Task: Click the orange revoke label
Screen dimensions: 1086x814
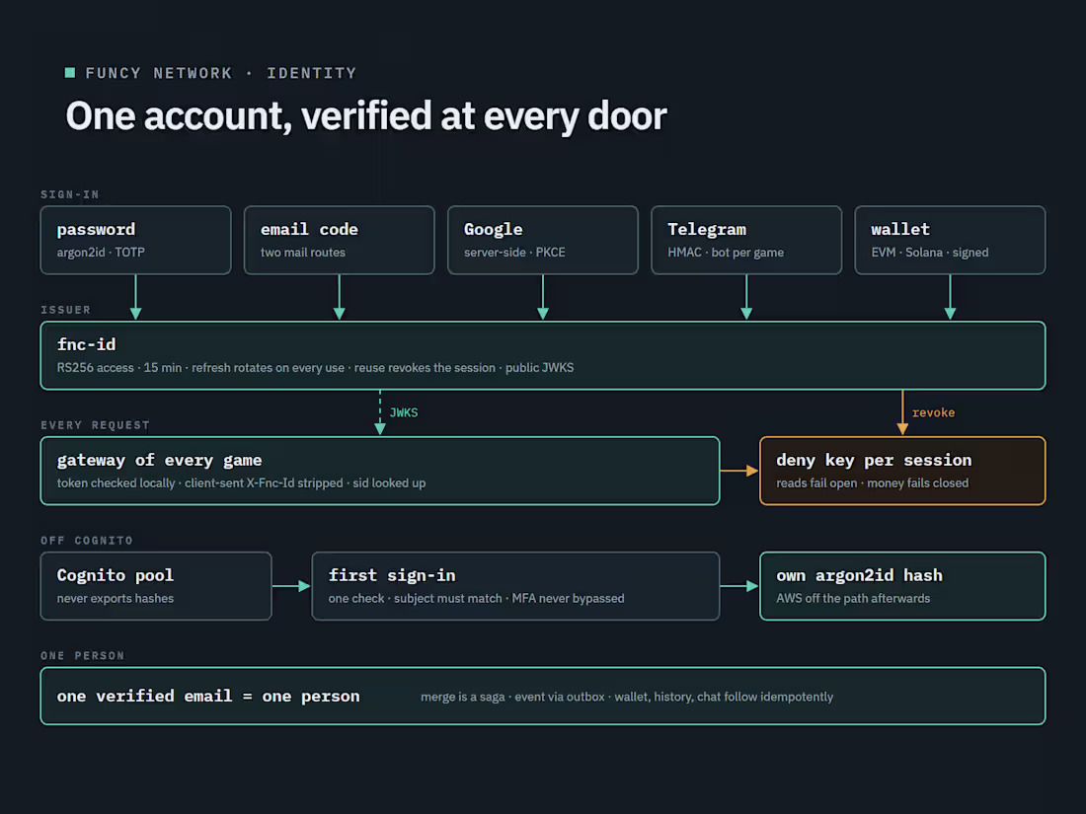Action: click(933, 412)
